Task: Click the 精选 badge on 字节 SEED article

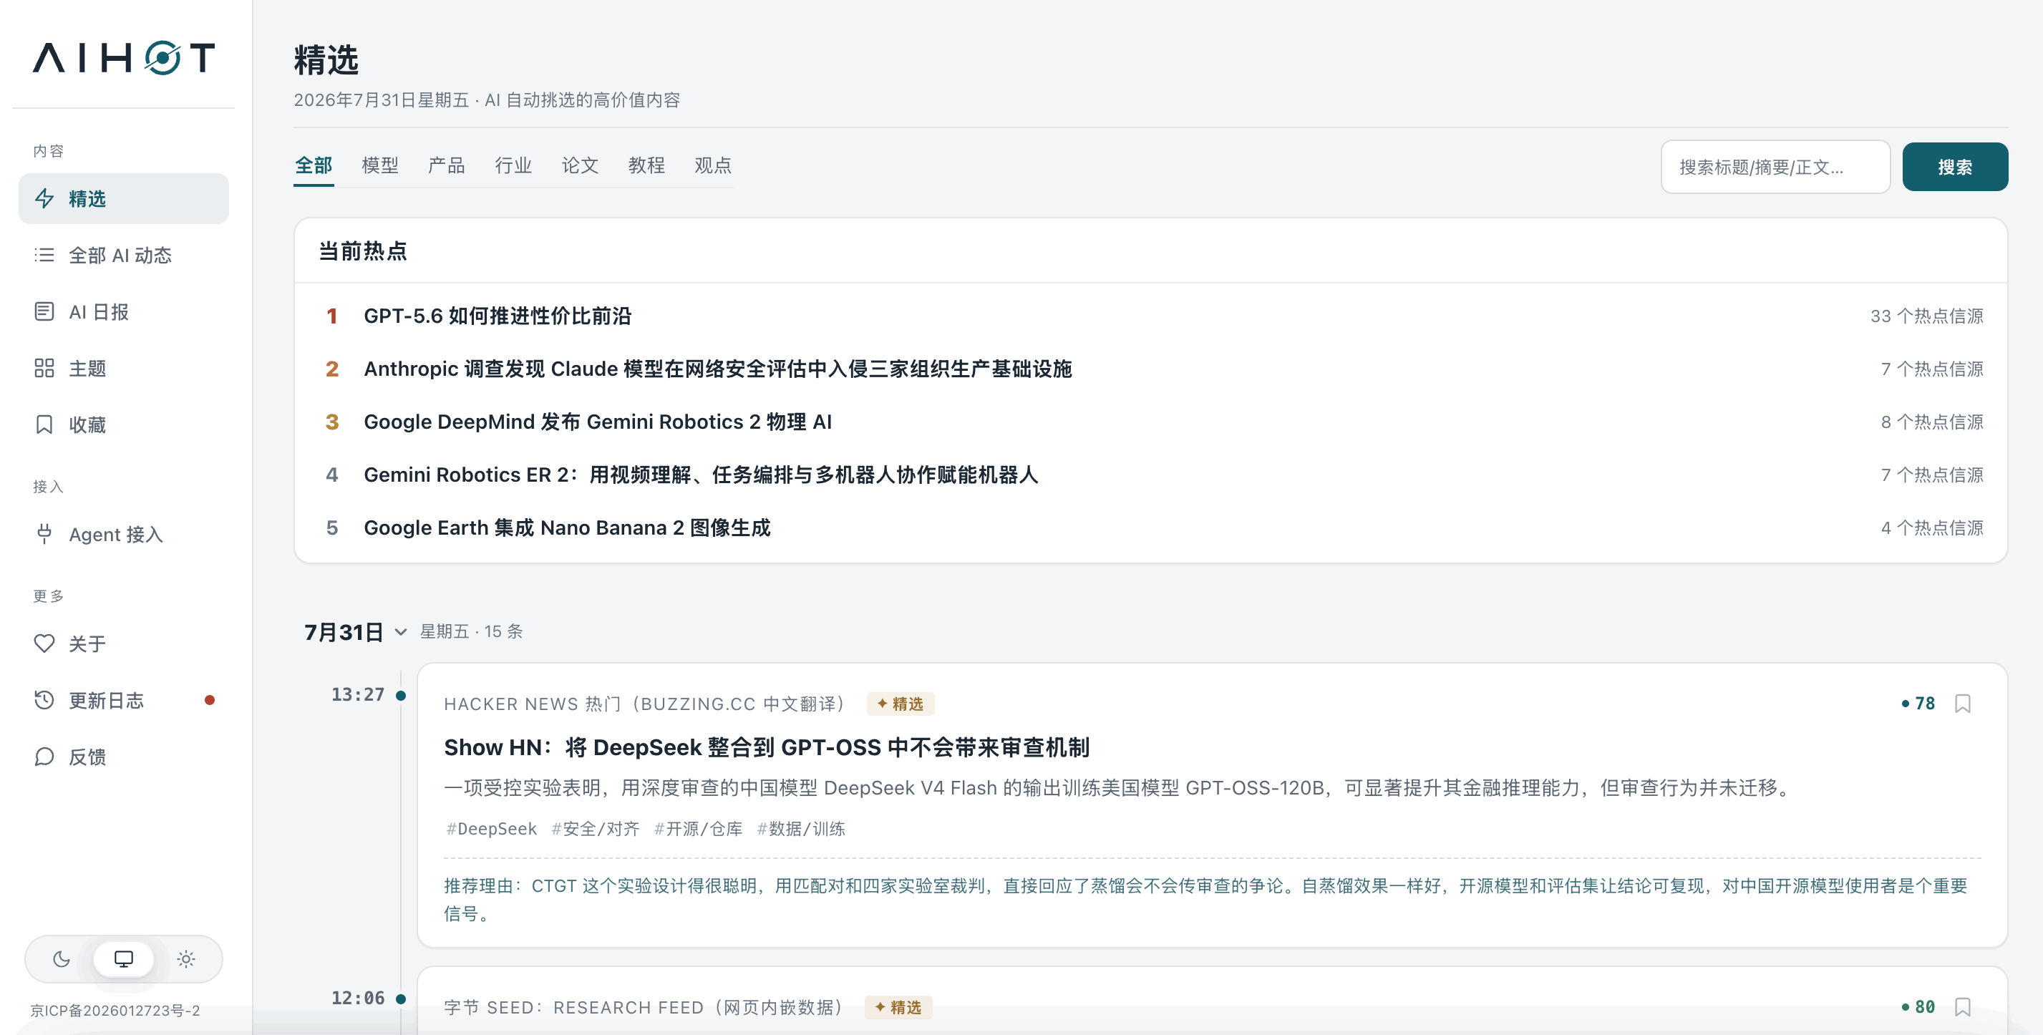Action: coord(898,1006)
